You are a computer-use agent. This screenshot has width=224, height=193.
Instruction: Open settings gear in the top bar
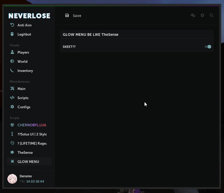(202, 15)
